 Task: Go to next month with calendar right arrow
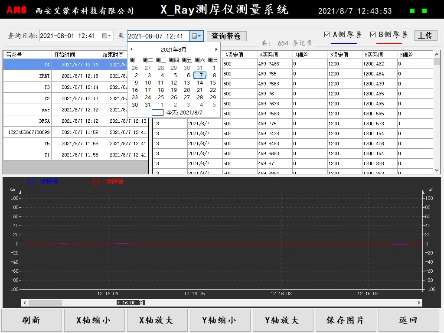tap(216, 49)
